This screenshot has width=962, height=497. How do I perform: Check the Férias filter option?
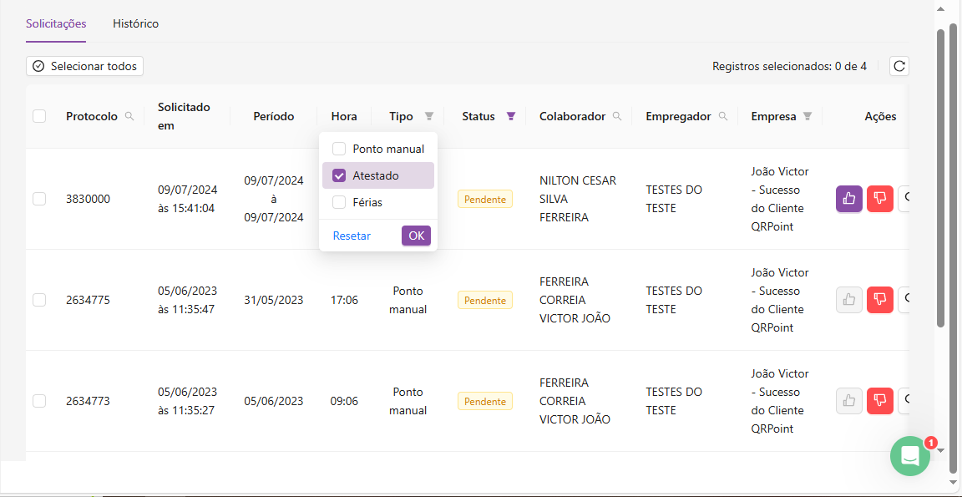339,202
